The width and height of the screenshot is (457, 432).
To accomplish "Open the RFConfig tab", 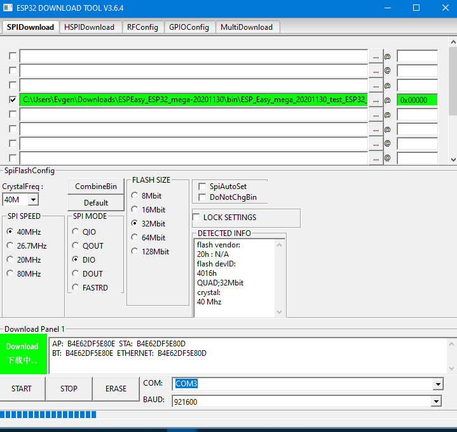I will pos(142,27).
